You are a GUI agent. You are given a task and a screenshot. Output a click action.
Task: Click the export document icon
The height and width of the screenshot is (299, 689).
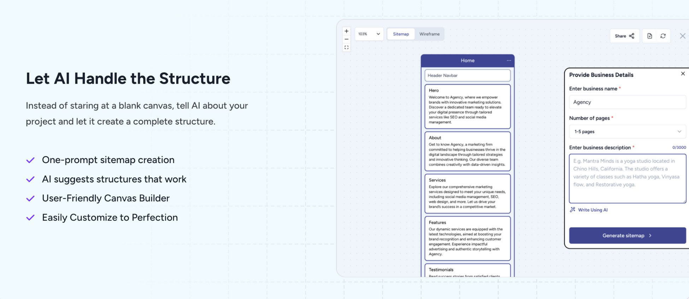pos(649,36)
